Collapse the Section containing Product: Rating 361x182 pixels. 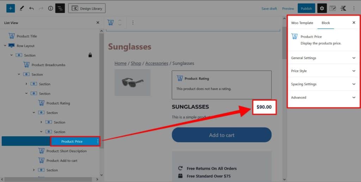click(26, 94)
